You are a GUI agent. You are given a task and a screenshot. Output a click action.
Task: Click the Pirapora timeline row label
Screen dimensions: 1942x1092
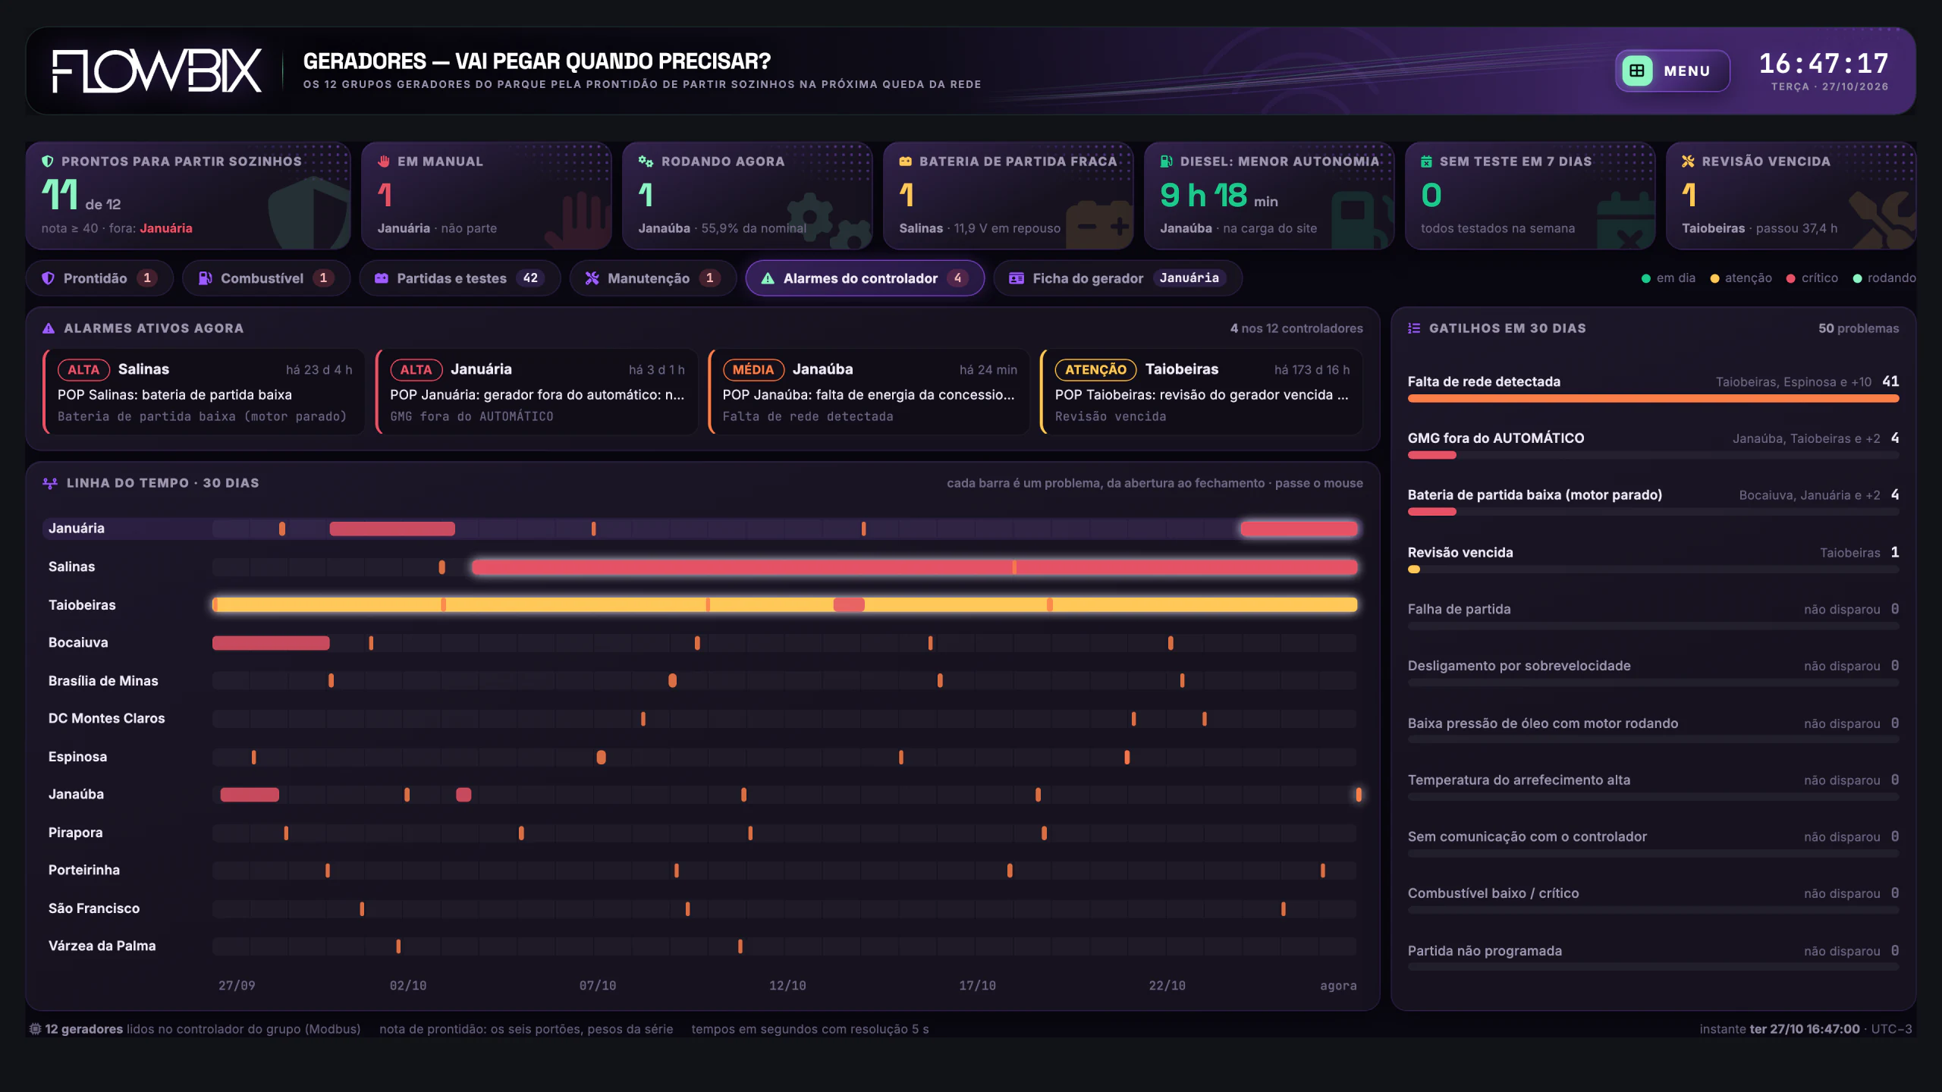coord(76,833)
